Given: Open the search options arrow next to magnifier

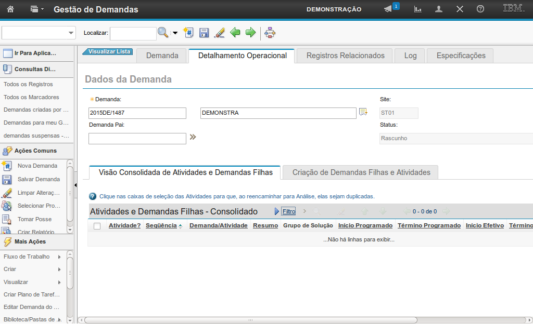Looking at the screenshot, I should point(175,33).
